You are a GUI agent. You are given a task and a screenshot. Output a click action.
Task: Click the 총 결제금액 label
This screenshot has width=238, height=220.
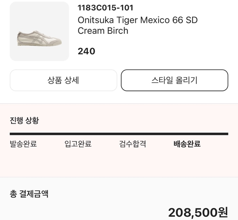(x=29, y=194)
